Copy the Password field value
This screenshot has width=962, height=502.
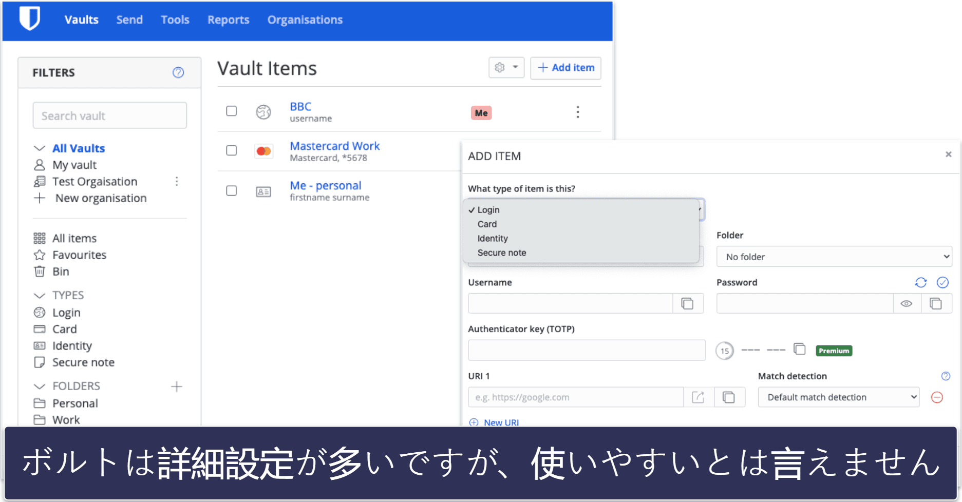936,303
